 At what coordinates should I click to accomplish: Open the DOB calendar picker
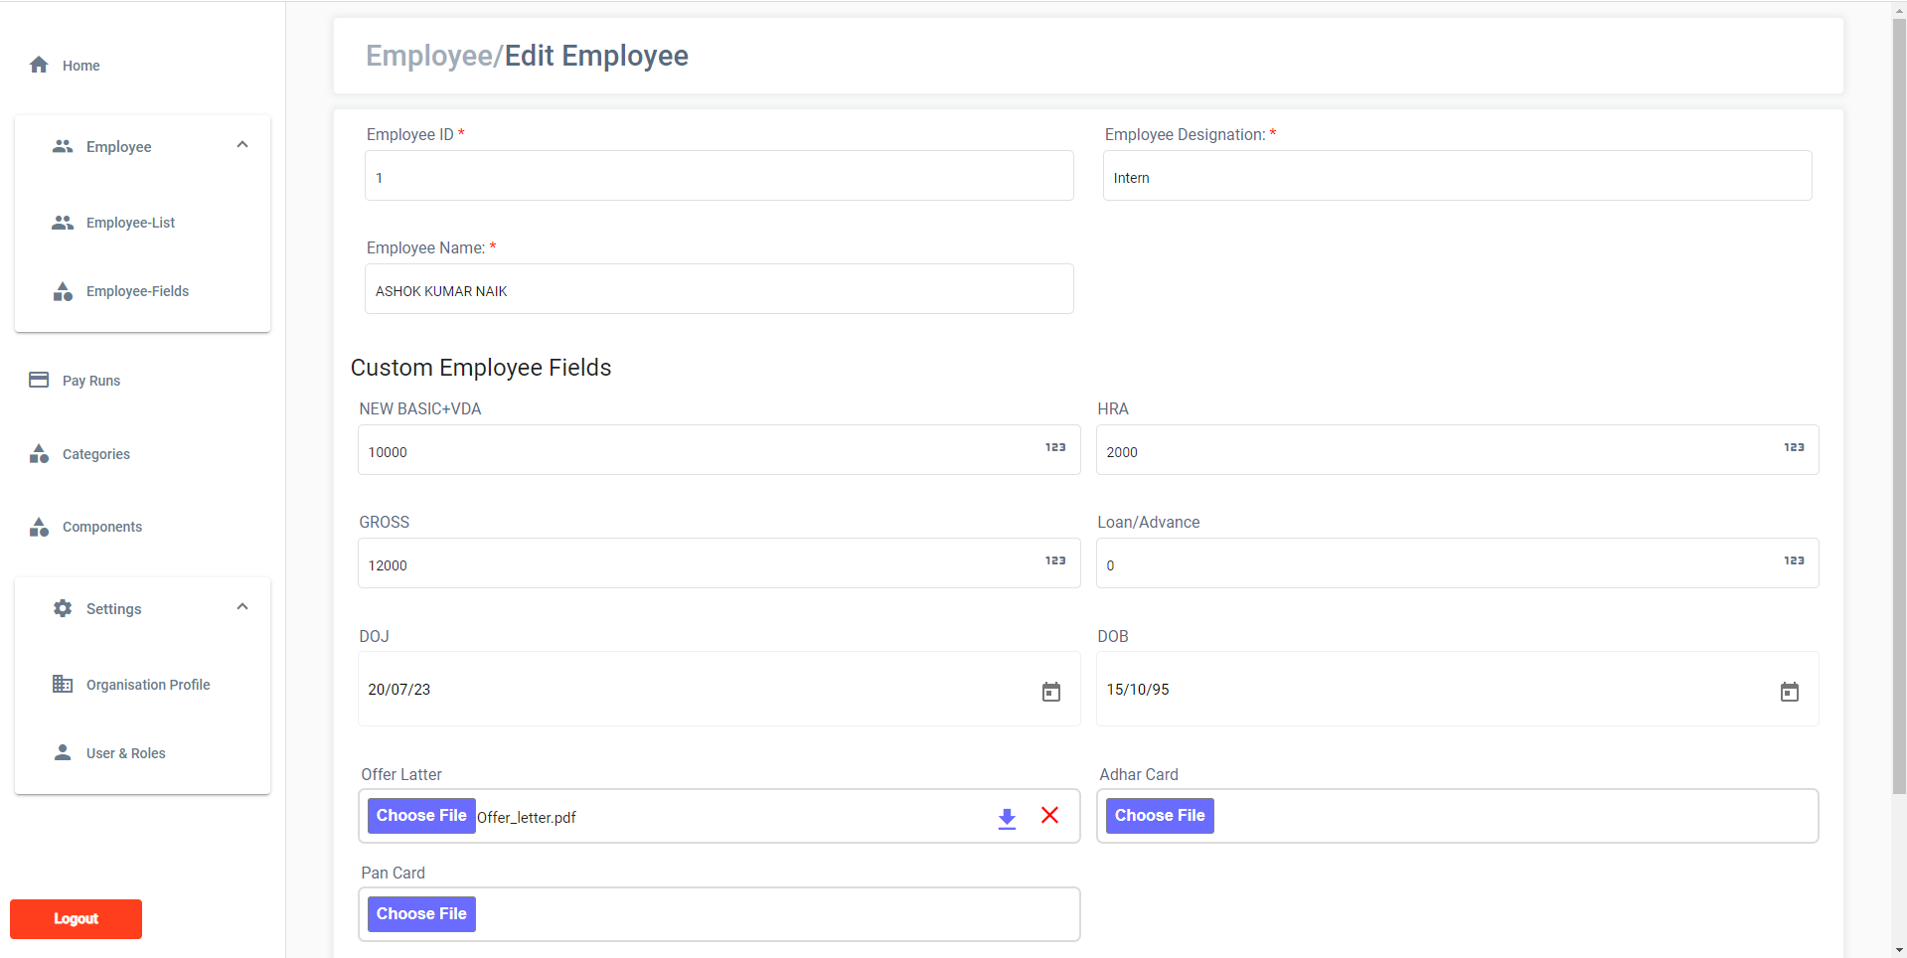1789,692
